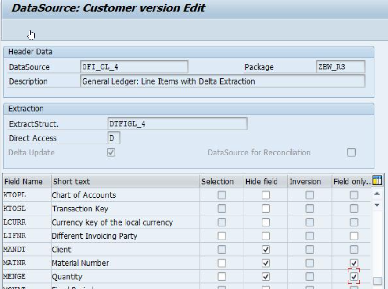
Task: Click the scroll down arrow in field table
Action: [377, 205]
